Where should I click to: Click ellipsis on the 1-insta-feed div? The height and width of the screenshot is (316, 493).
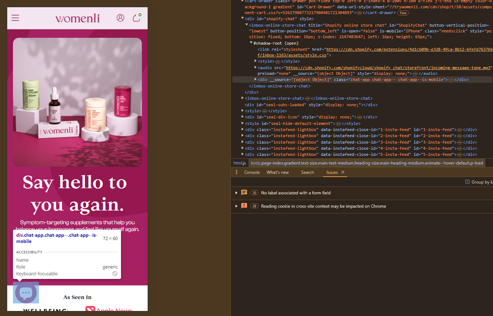coord(459,130)
